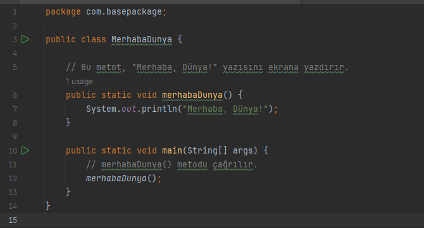Open the '1 usage' inlay hint
Image resolution: width=424 pixels, height=228 pixels.
tap(79, 81)
